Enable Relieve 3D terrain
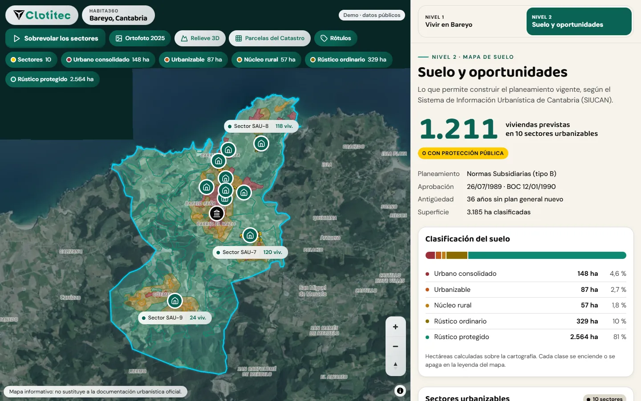This screenshot has width=641, height=401. [x=200, y=38]
